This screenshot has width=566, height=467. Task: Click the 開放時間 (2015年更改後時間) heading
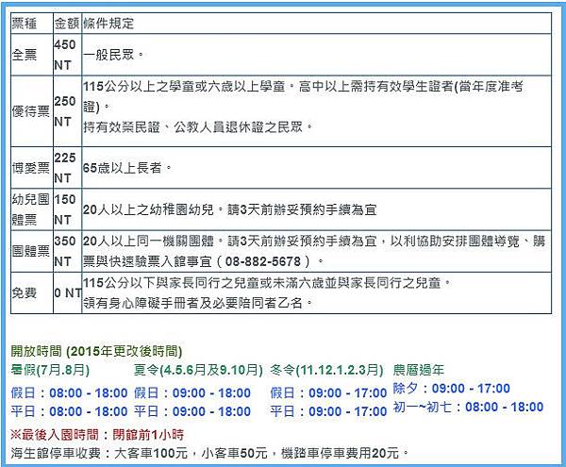[x=96, y=351]
